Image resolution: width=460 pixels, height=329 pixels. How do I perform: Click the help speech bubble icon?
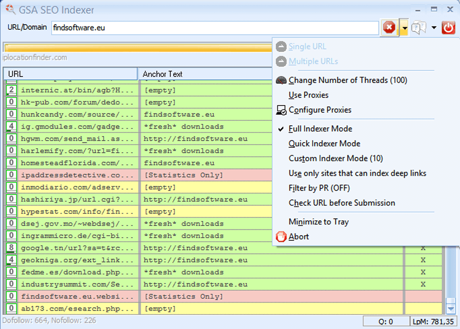pos(418,28)
